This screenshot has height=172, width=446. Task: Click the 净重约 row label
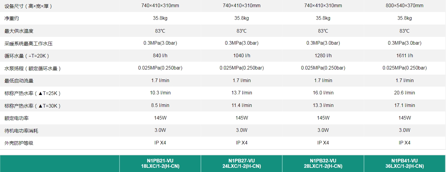tap(12, 18)
